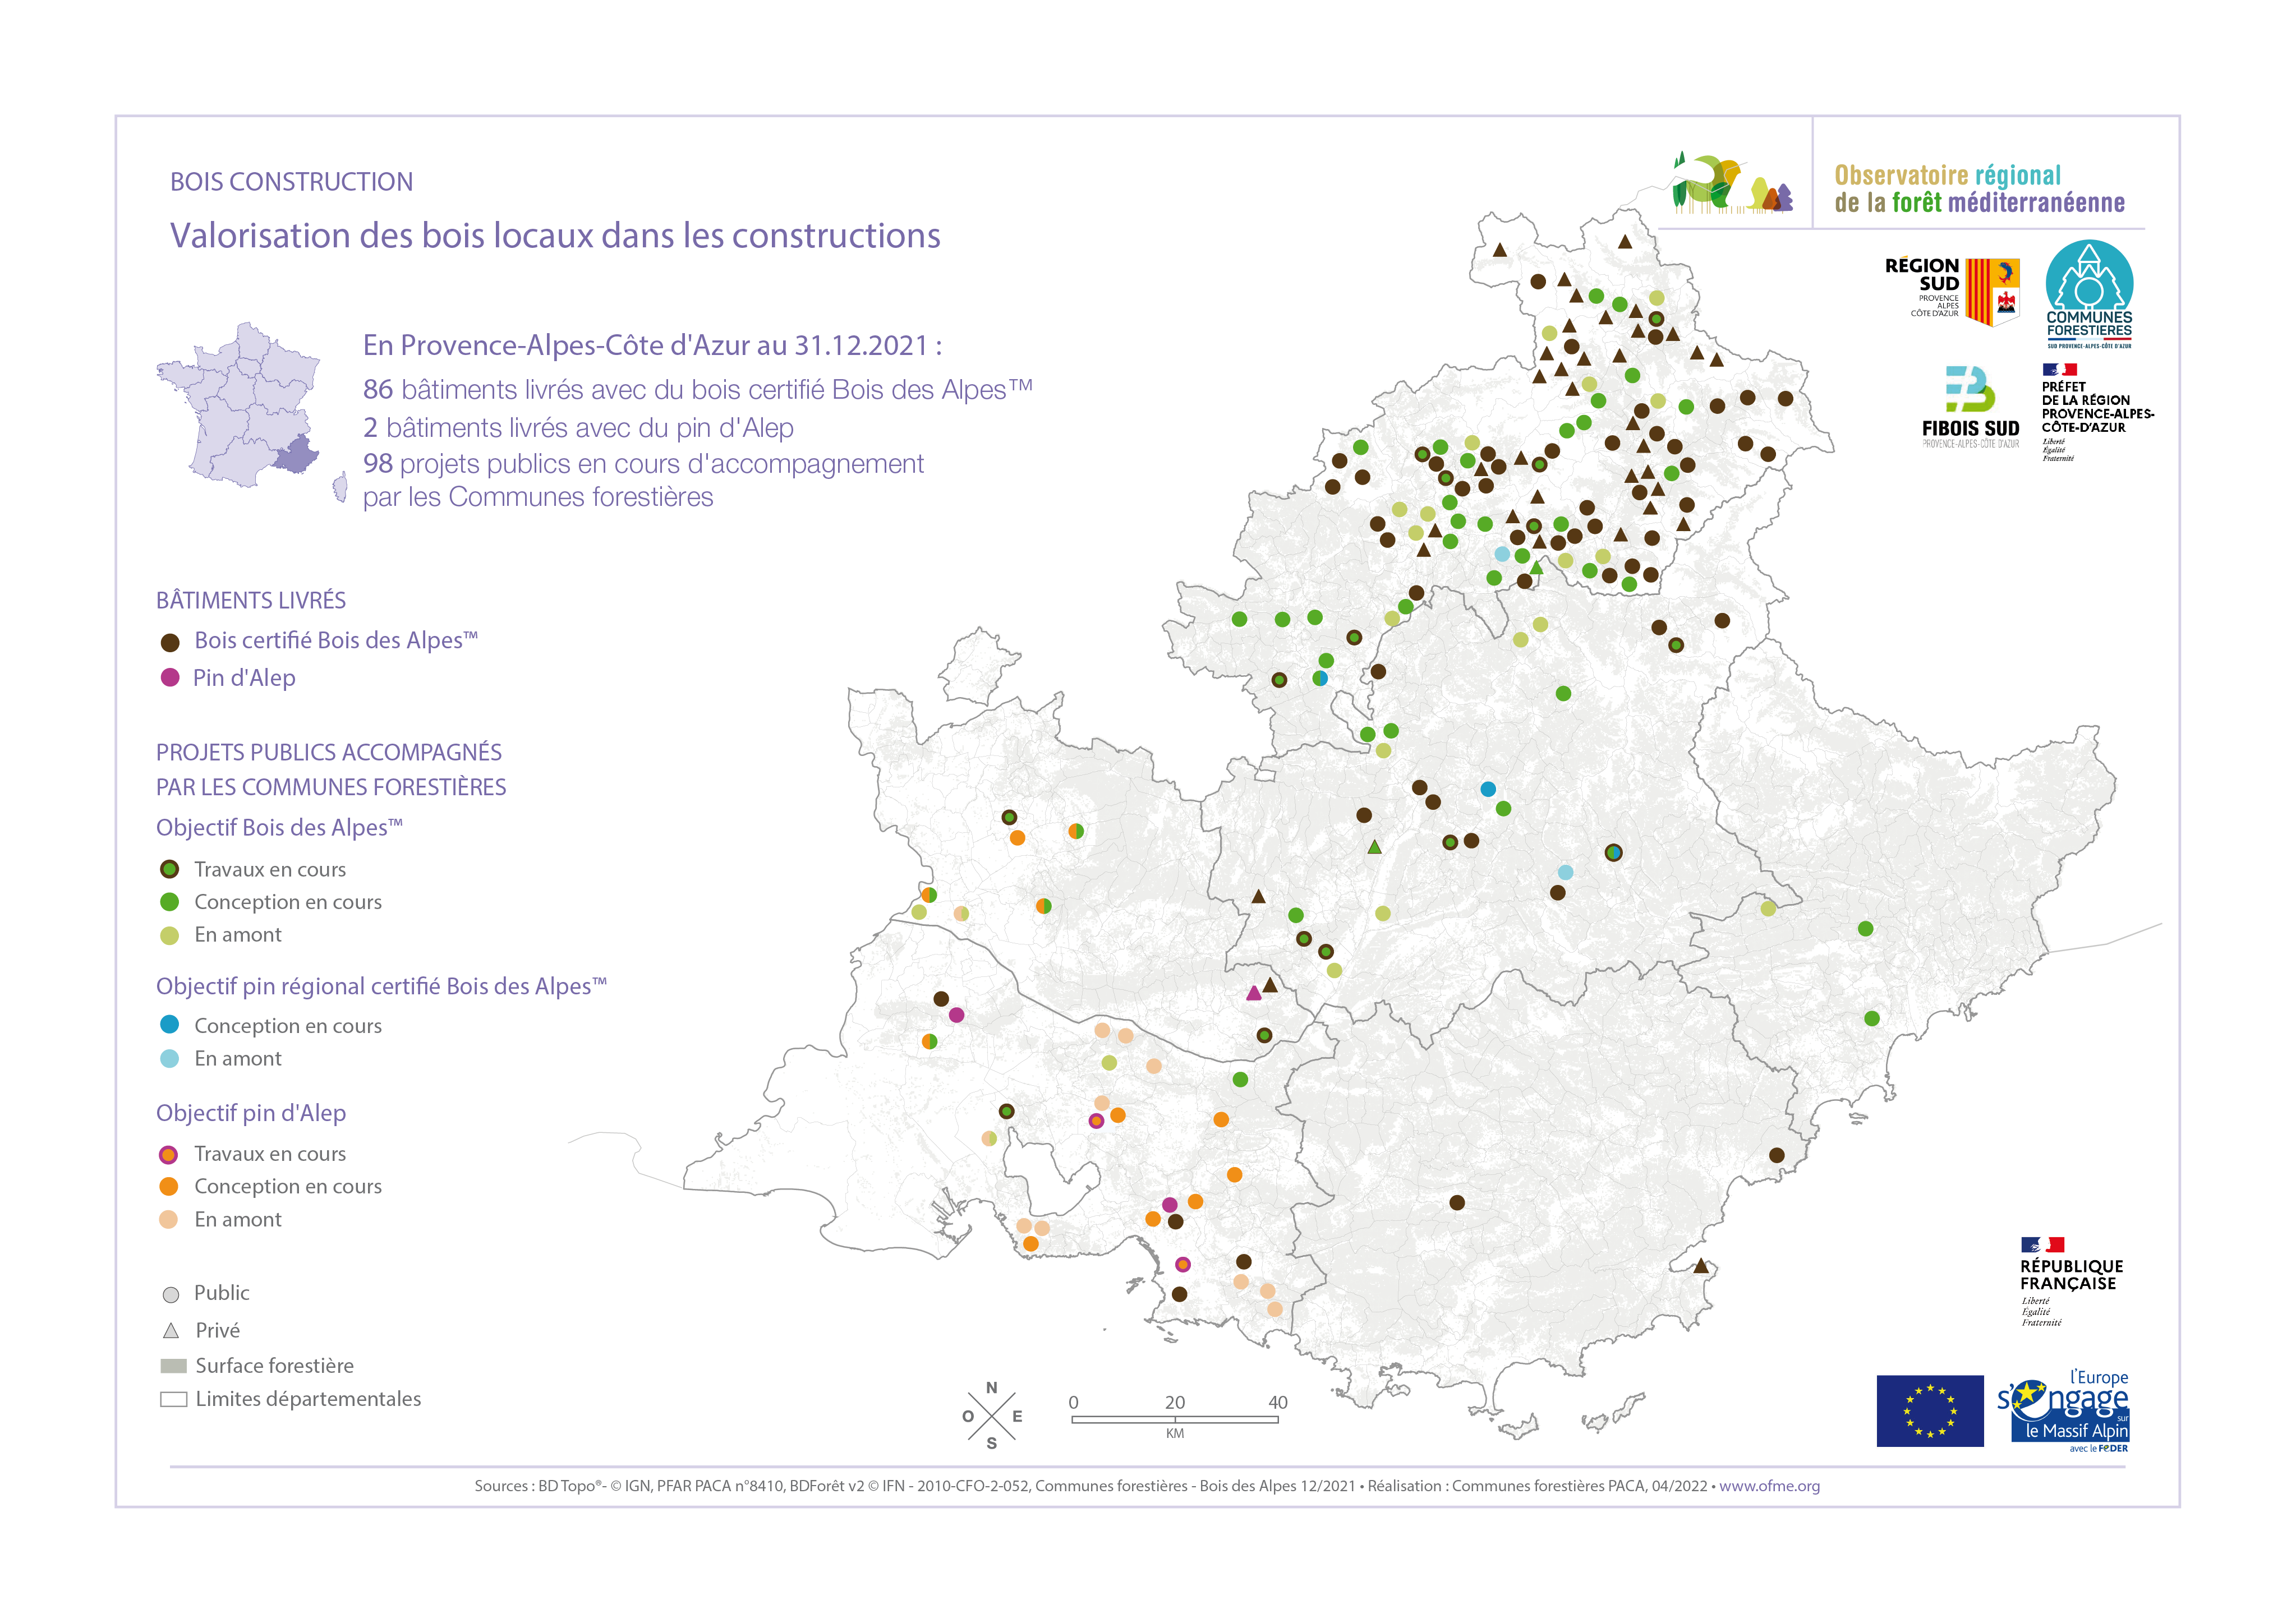Click the 'BOIS CONSTRUCTION' heading
2296x1623 pixels.
tap(291, 182)
